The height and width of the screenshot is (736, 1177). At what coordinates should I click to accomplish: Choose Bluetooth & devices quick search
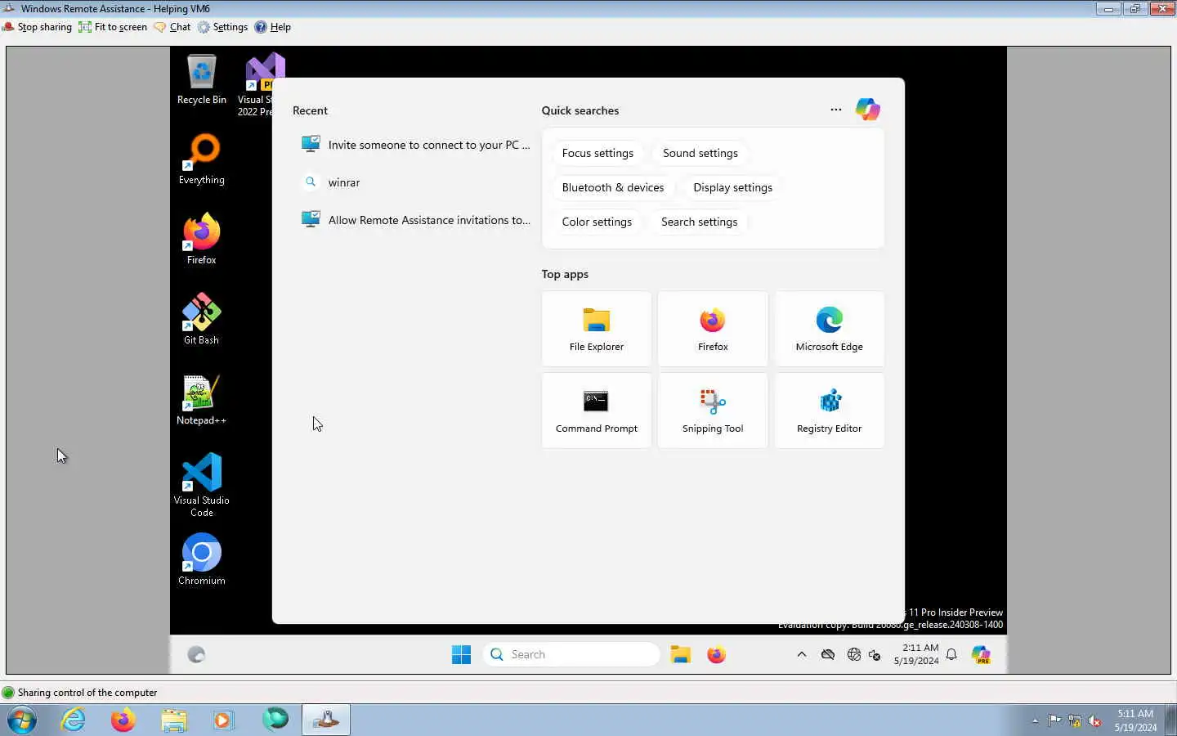click(613, 187)
